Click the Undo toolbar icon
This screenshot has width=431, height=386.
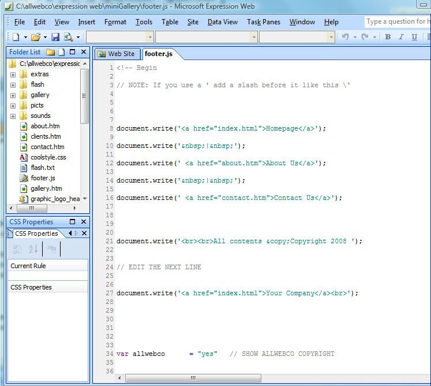[345, 36]
